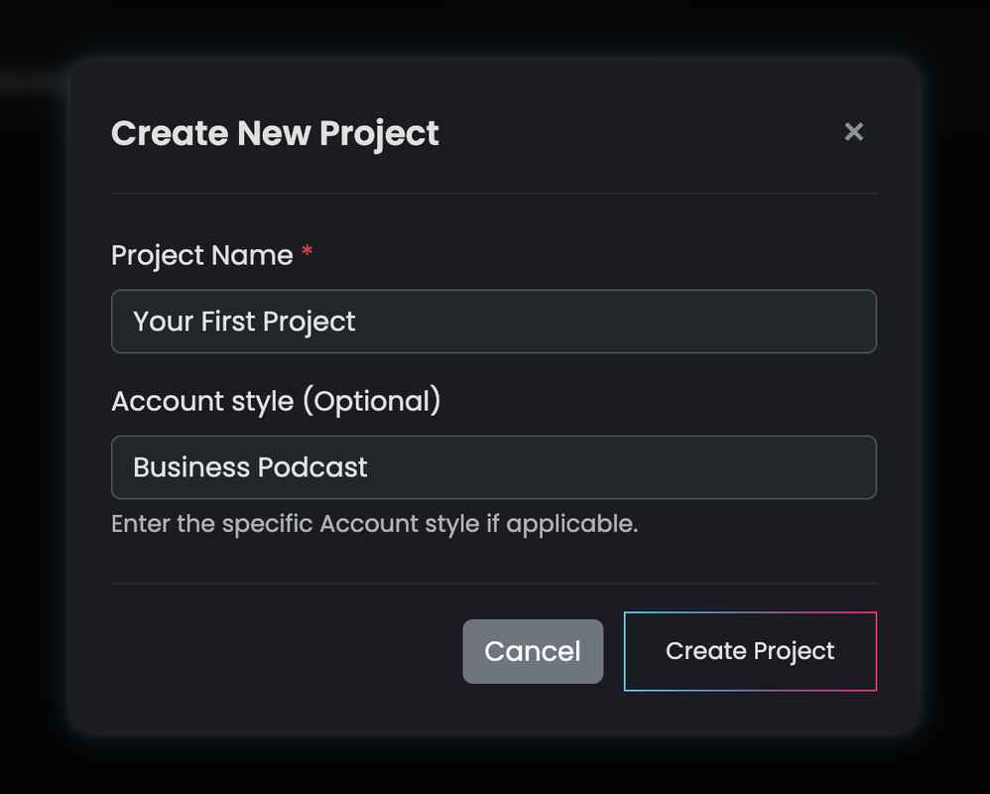This screenshot has width=990, height=794.
Task: Place cursor in 'Your First Project' text
Action: click(244, 322)
